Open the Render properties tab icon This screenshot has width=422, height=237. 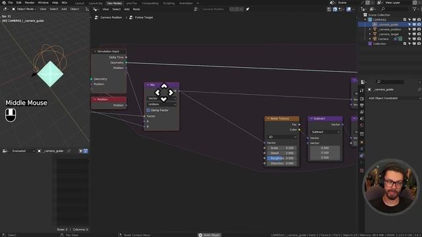pyautogui.click(x=362, y=99)
